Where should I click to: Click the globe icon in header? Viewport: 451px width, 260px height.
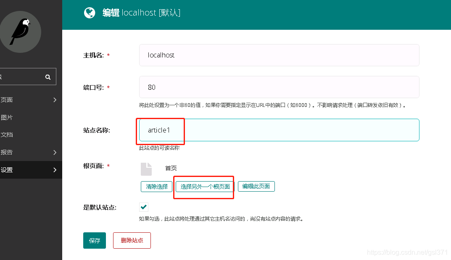pyautogui.click(x=90, y=13)
